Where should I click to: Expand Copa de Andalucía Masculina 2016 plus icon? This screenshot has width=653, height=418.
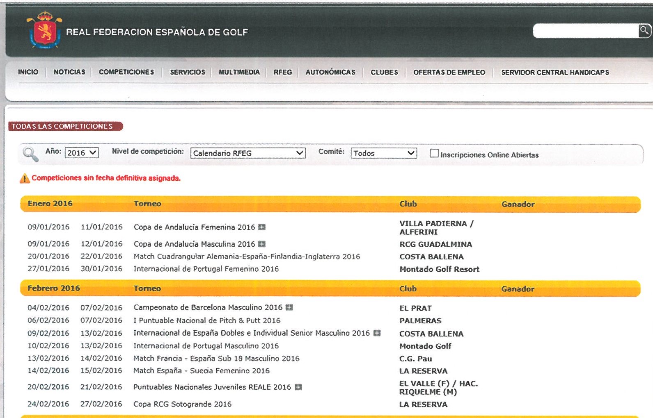[262, 244]
